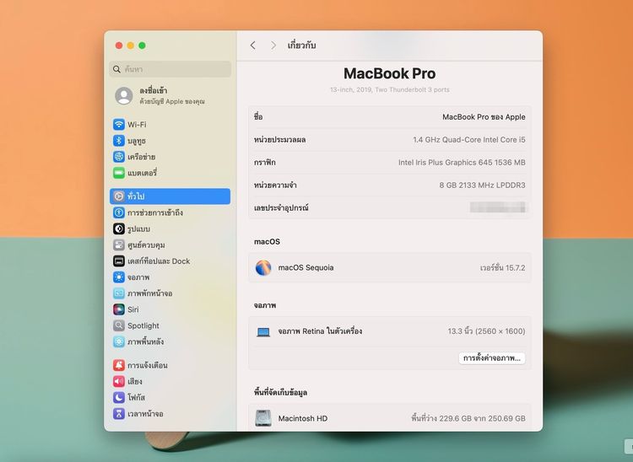Click the 'Macintosh HD' label
This screenshot has width=633, height=462.
tap(303, 418)
